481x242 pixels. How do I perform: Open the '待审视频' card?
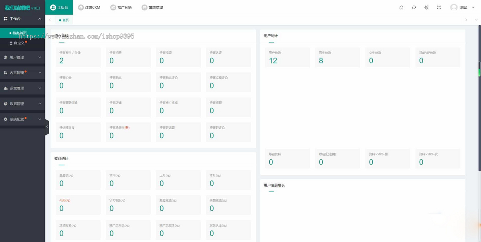[178, 57]
